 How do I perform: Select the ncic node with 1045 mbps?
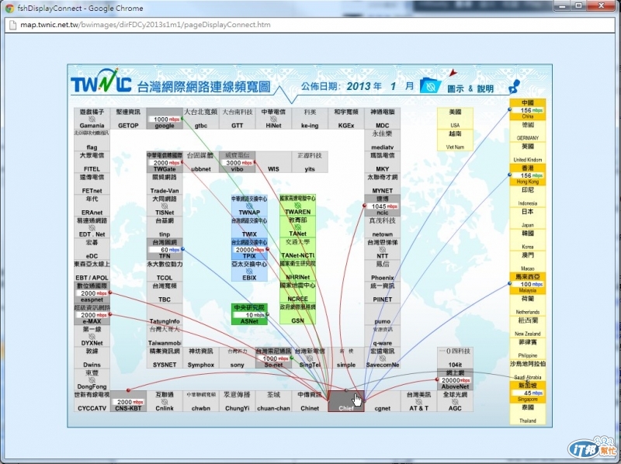point(382,205)
